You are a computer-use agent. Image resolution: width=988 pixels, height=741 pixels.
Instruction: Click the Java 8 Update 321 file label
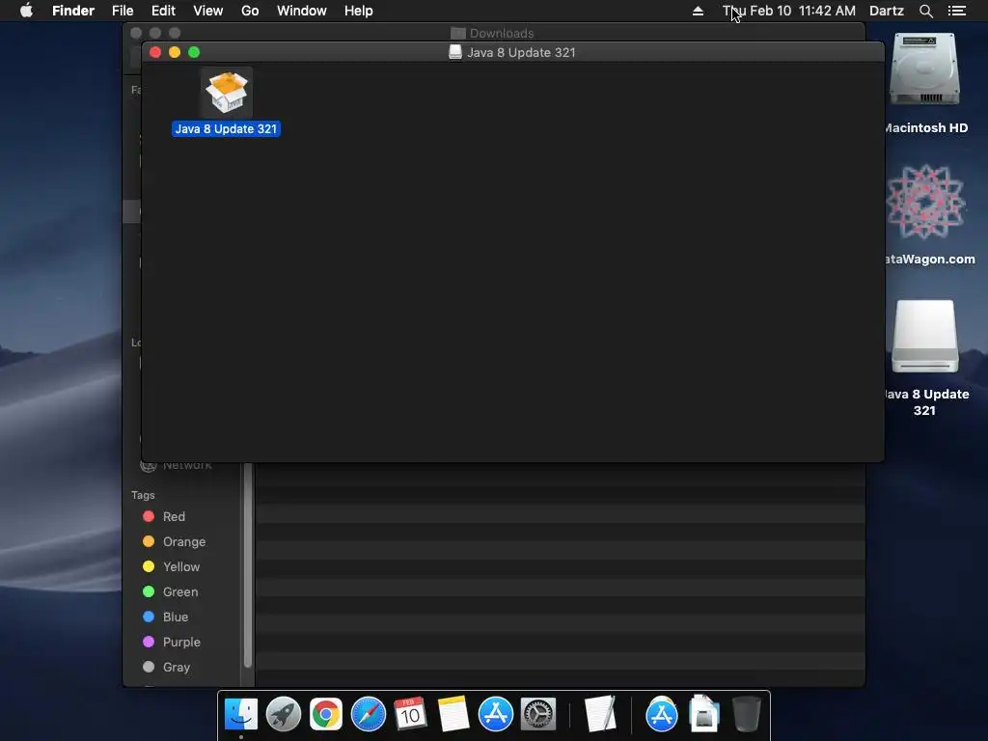tap(226, 129)
